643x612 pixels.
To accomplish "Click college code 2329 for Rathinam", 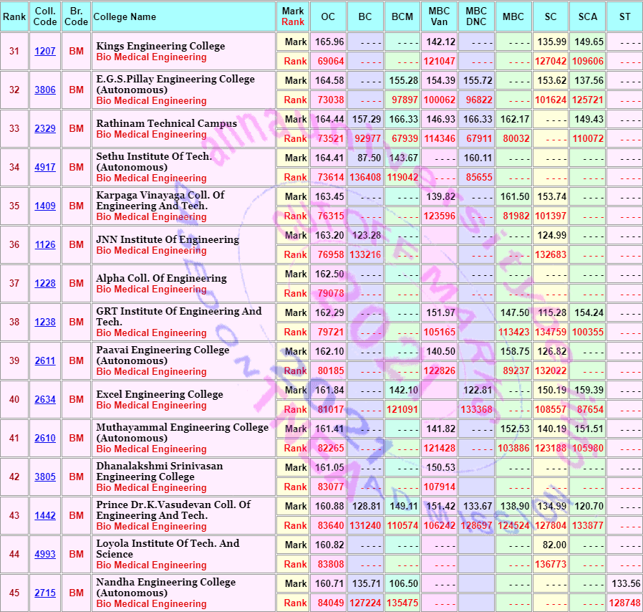I will tap(45, 128).
